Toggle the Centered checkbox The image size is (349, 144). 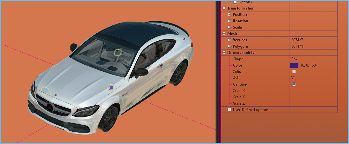tap(294, 84)
